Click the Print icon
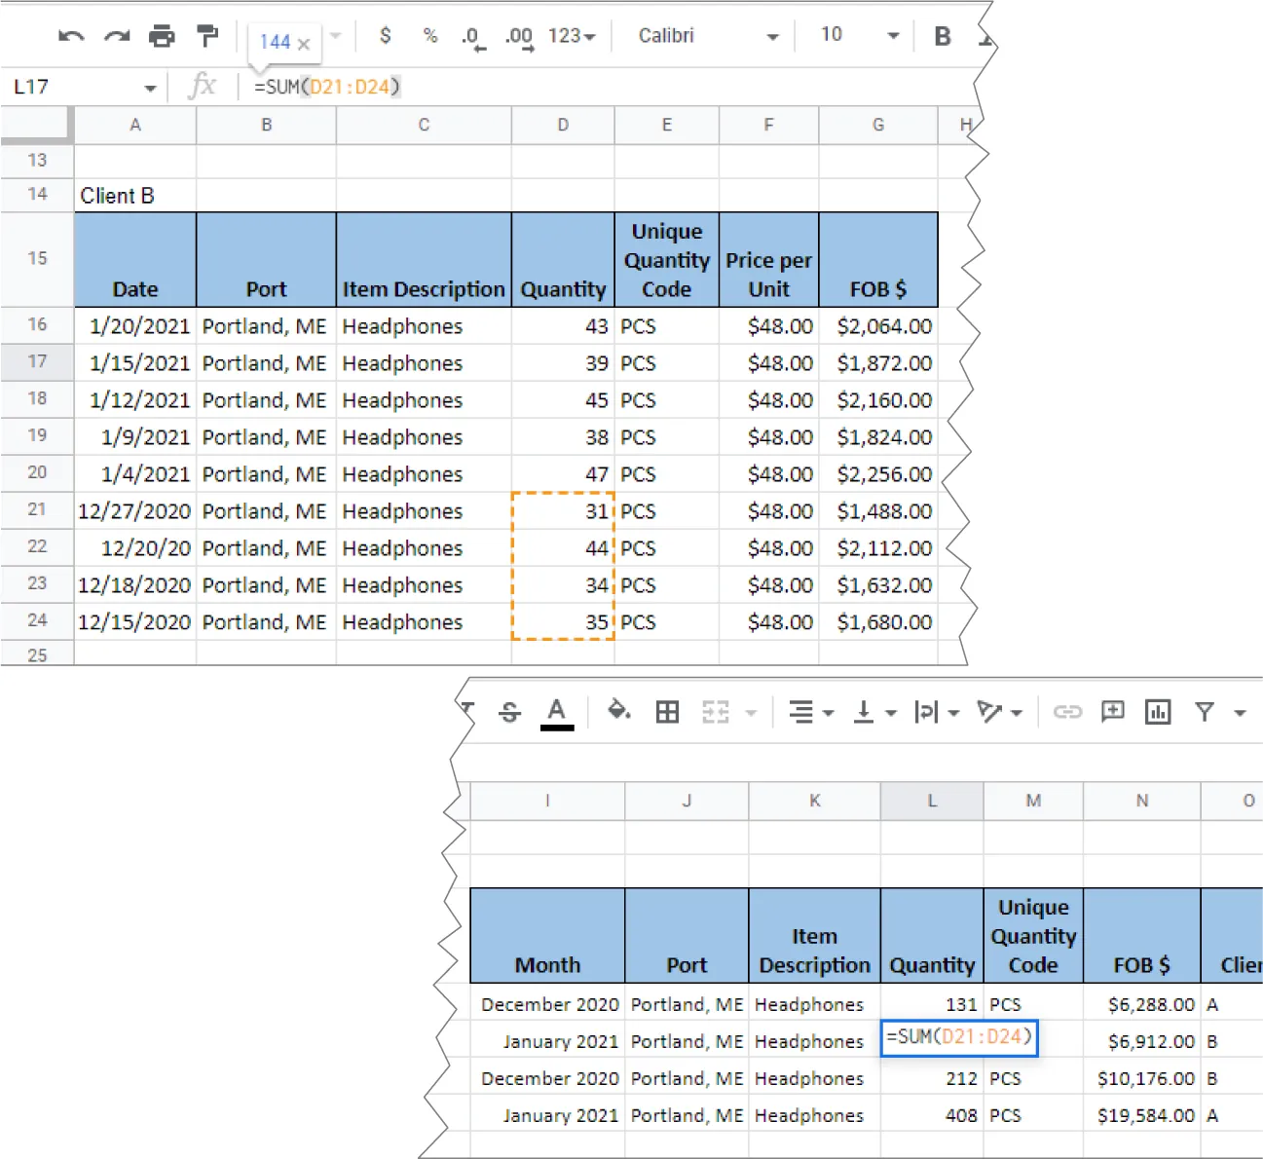 pos(163,36)
